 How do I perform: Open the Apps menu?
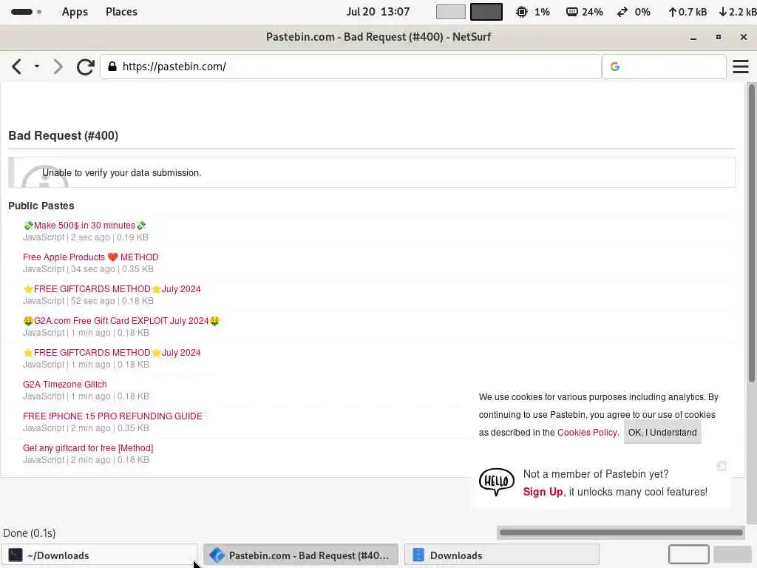coord(75,12)
